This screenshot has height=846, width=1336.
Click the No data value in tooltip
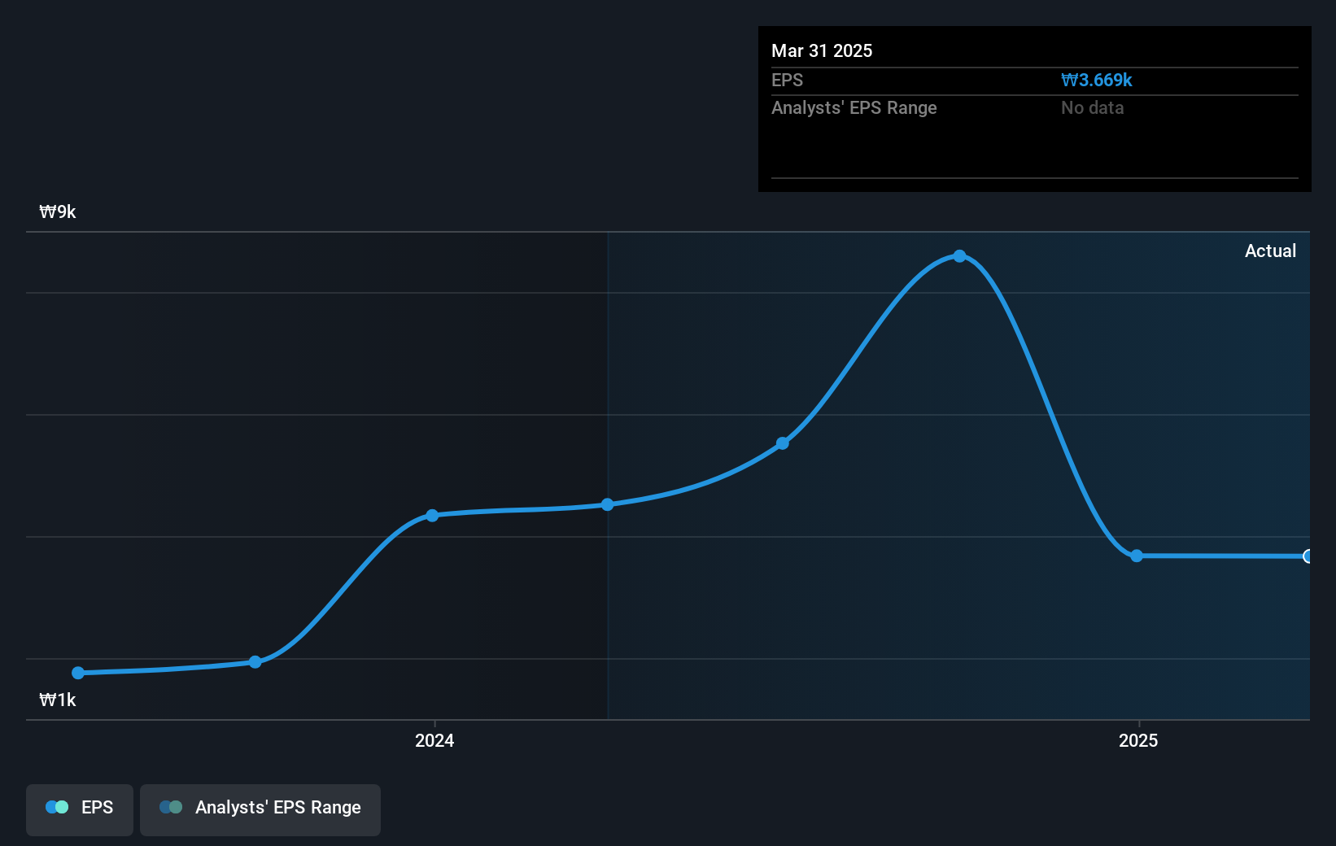(x=1092, y=108)
